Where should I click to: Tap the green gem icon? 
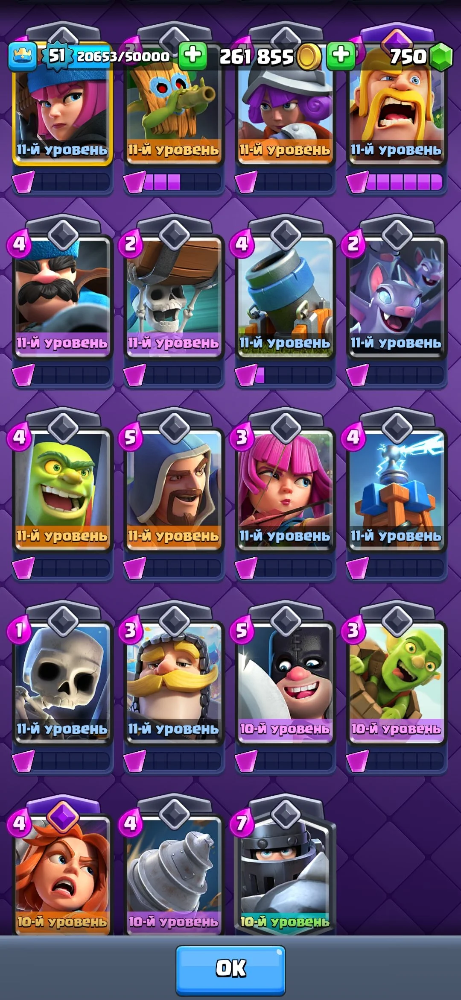(x=441, y=56)
